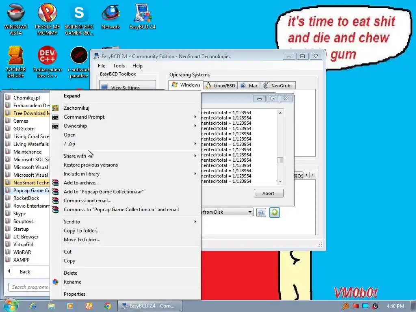The width and height of the screenshot is (416, 312).
Task: Open the PEGGLE ME MOMMY desktop icon
Action: [x=47, y=19]
